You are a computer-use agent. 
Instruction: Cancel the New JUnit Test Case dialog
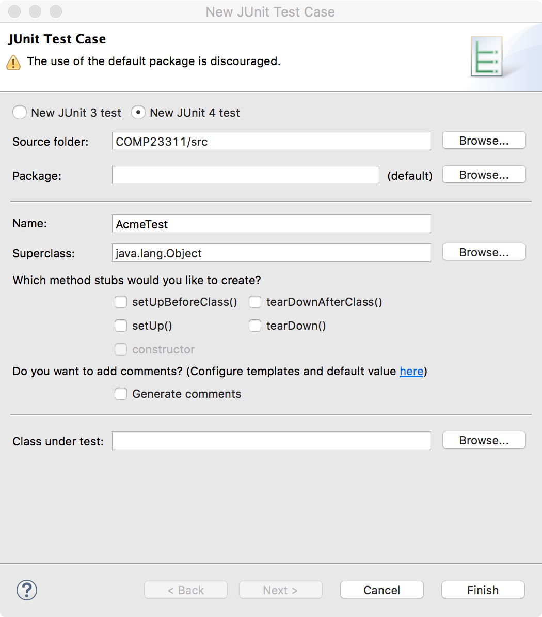tap(381, 590)
